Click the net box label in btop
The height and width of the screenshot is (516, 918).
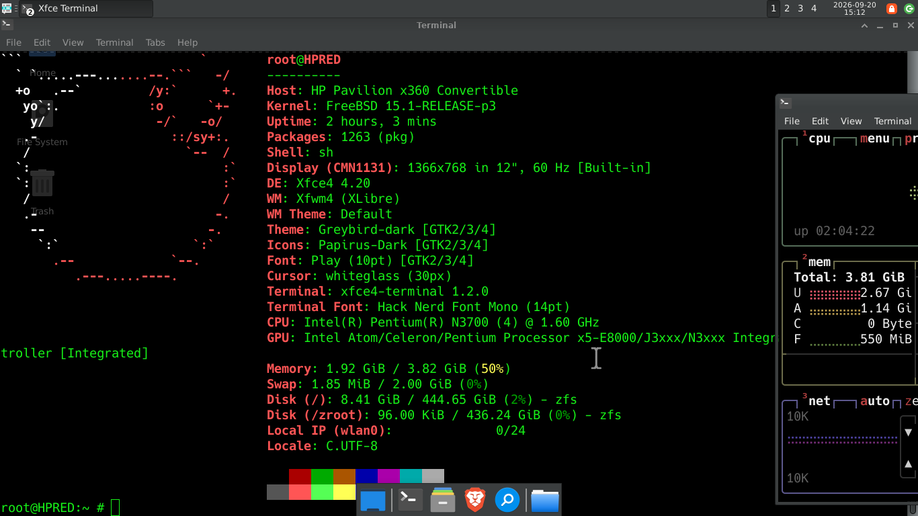[819, 400]
